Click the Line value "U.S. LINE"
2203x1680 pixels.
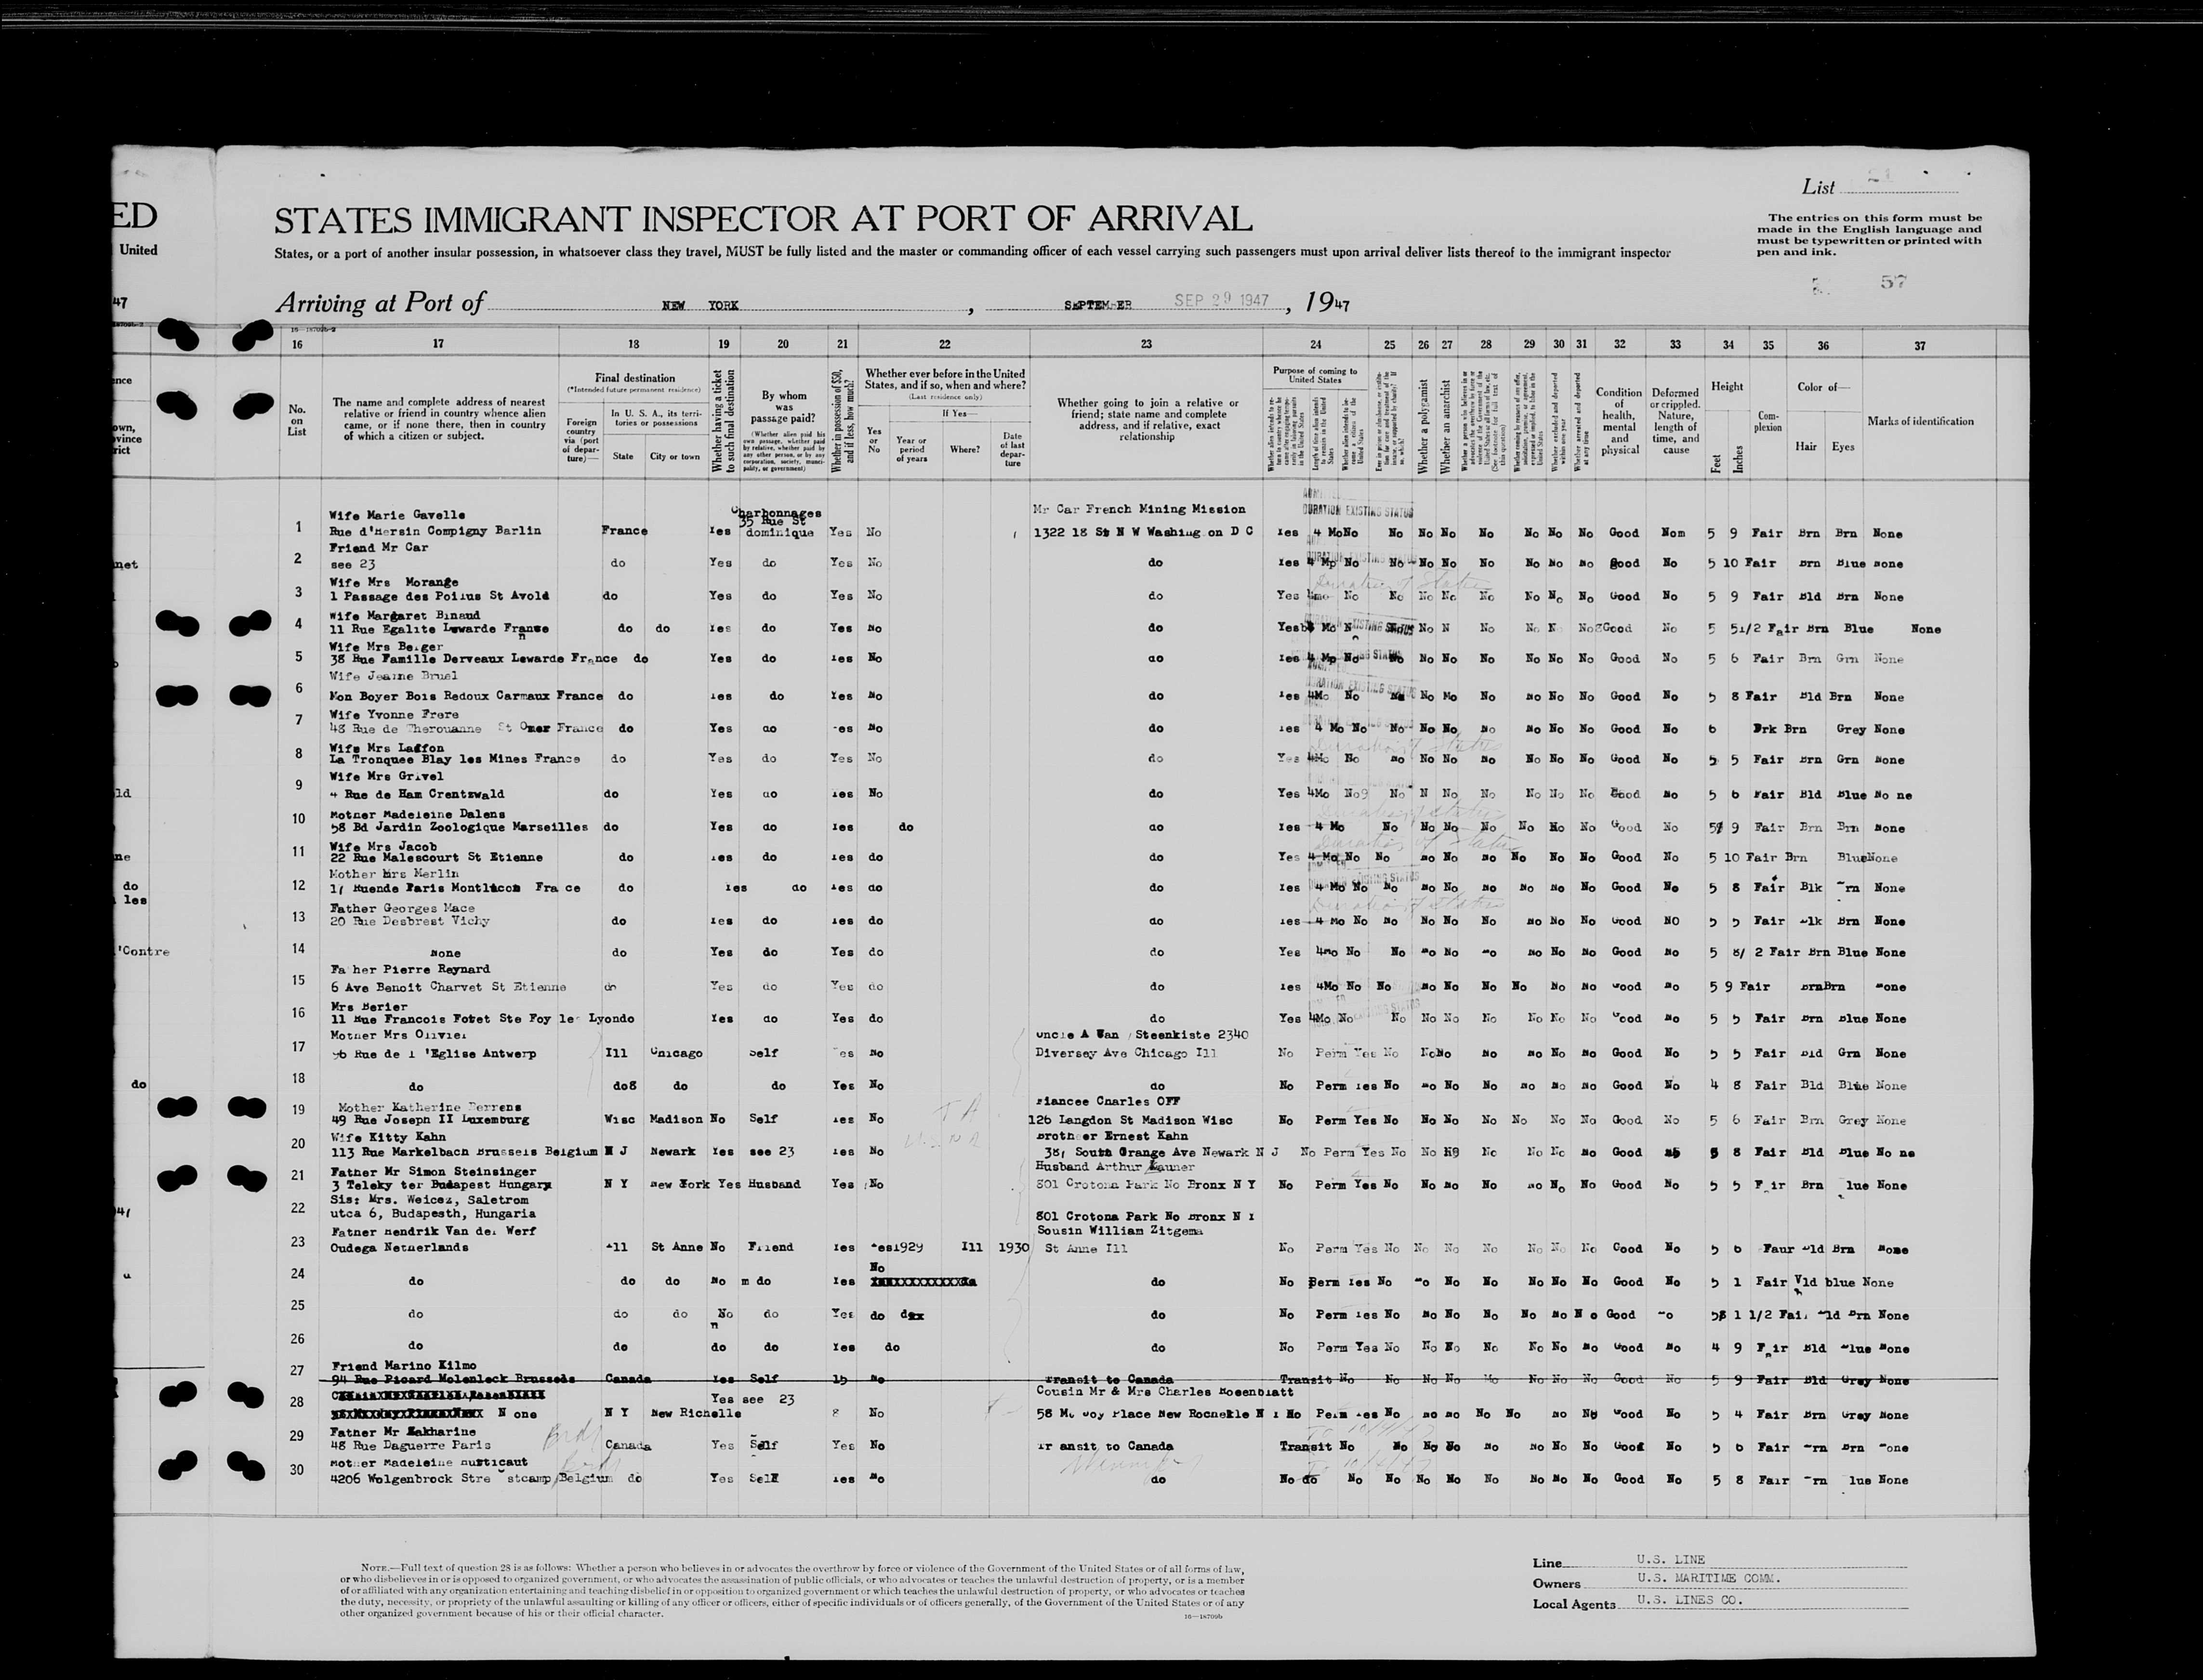[1671, 1559]
